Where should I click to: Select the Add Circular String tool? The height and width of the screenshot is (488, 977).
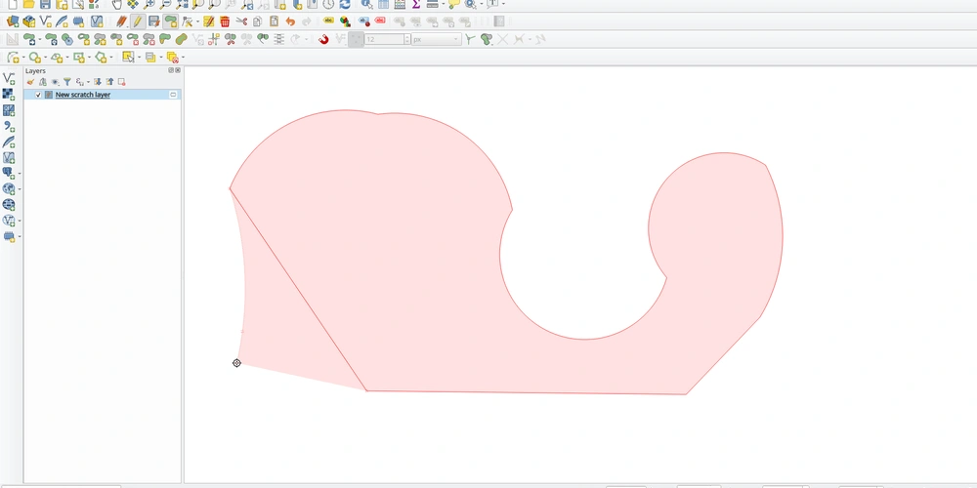click(13, 58)
